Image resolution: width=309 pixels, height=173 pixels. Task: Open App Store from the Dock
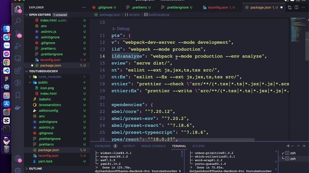coord(6,104)
